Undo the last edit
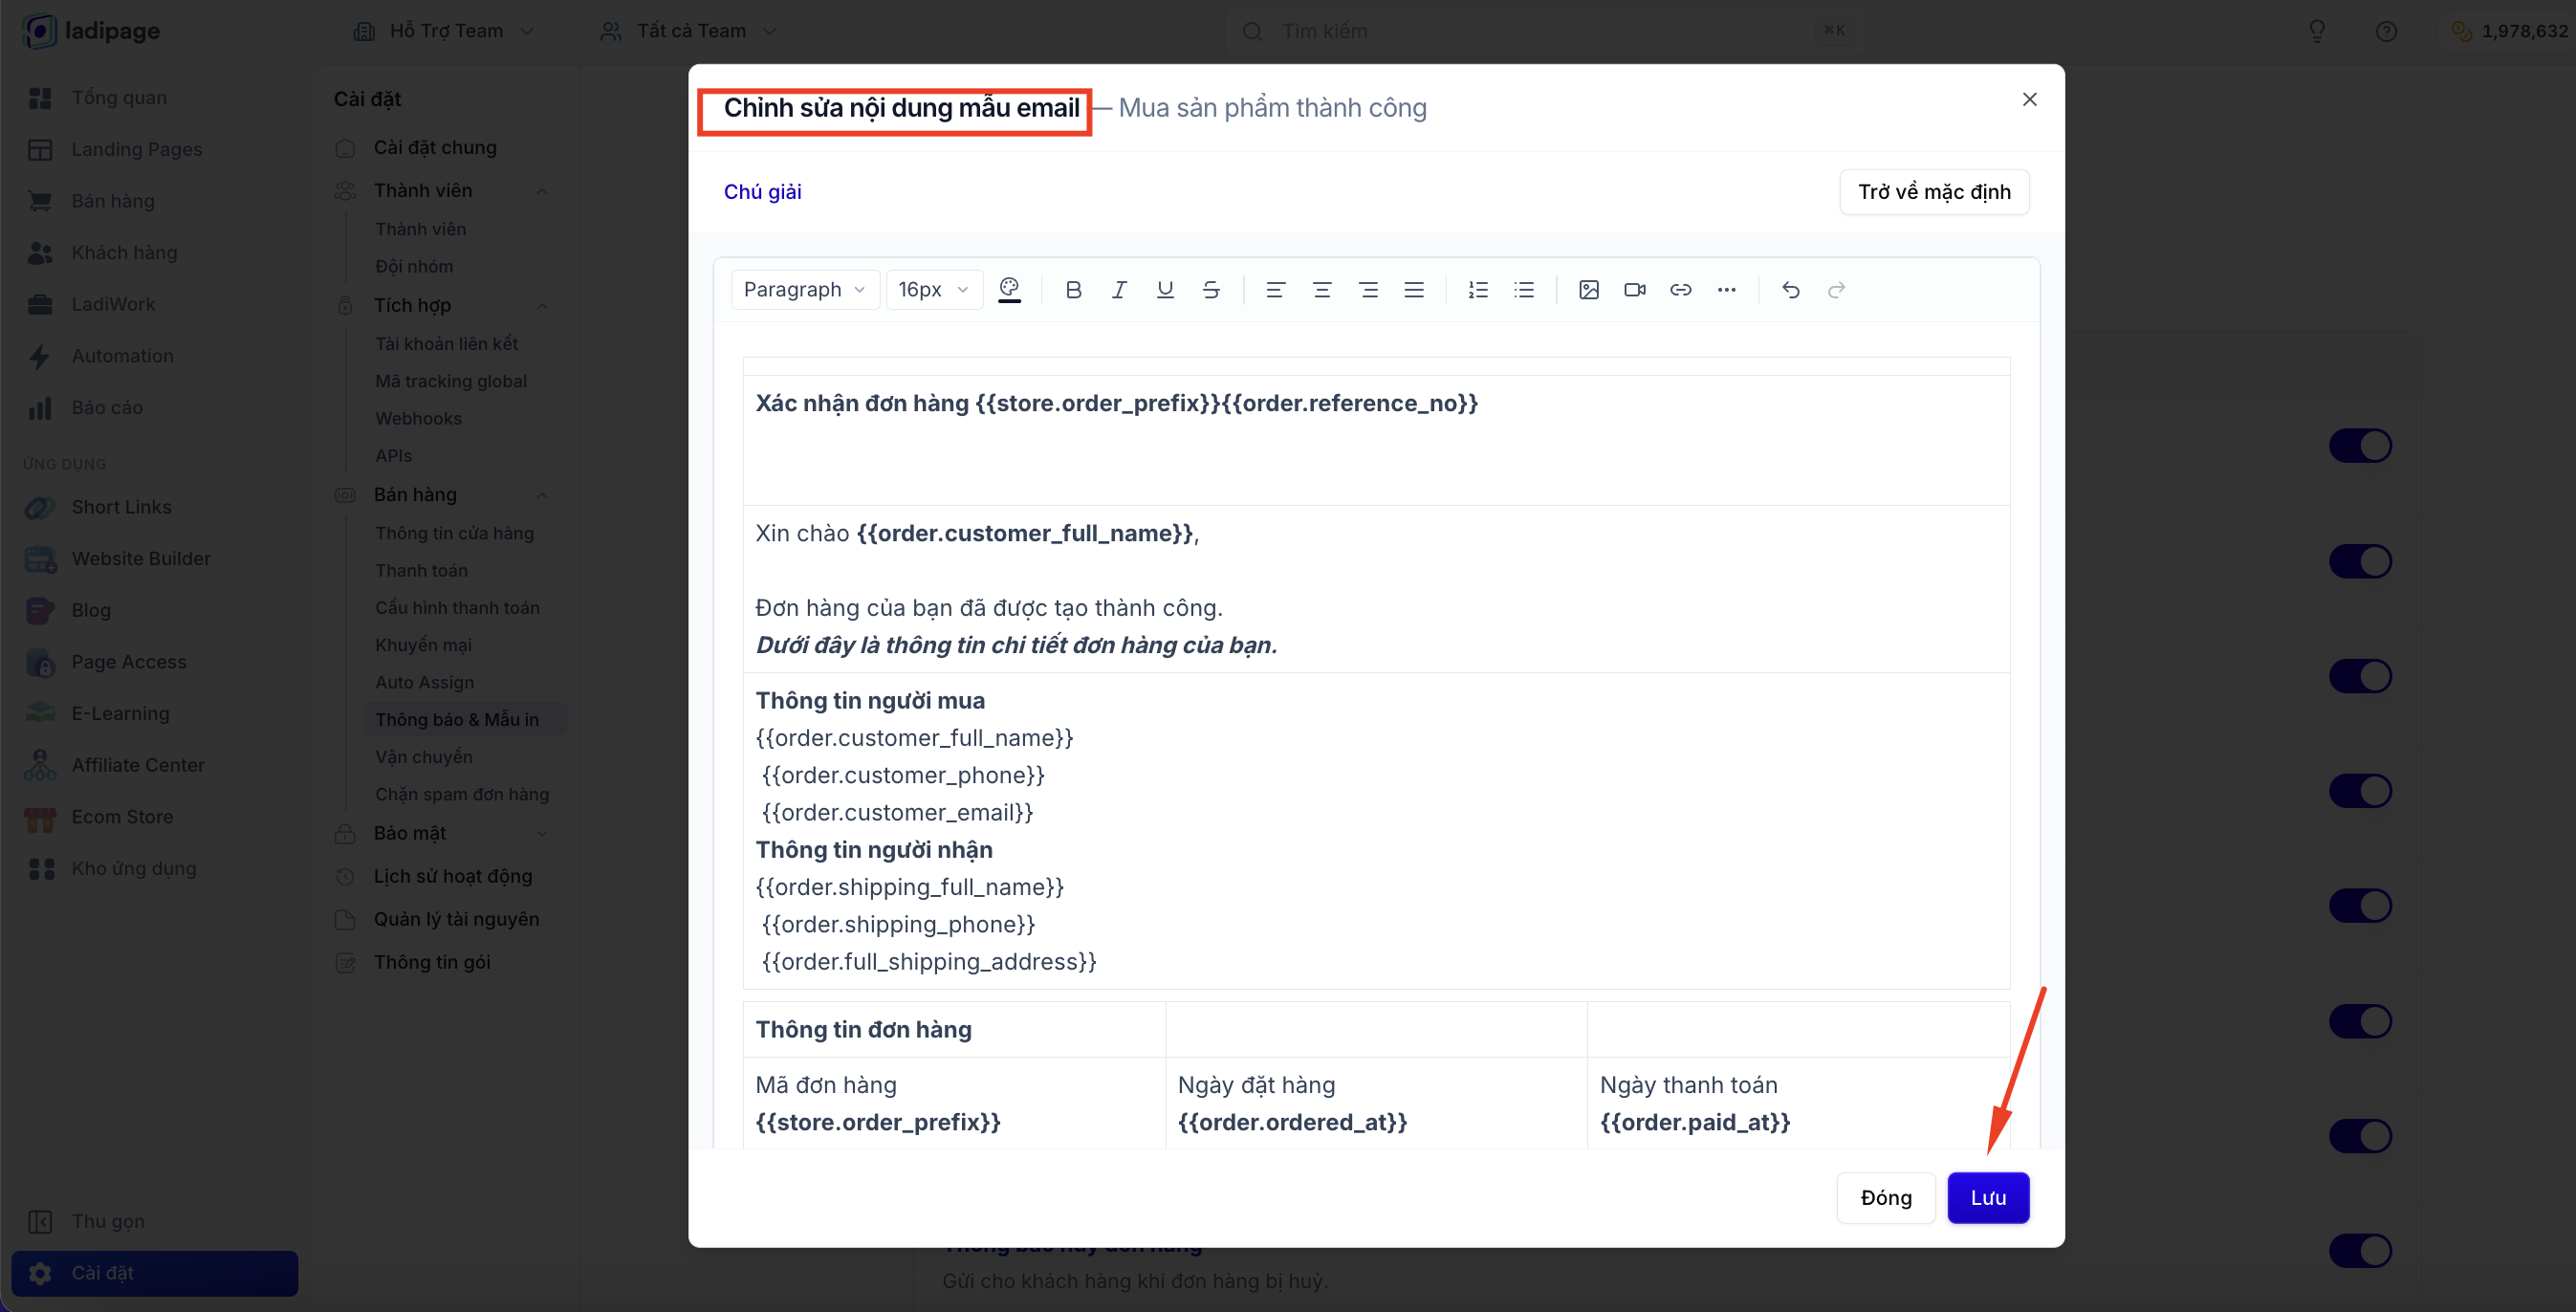Screen dimensions: 2576x1312 point(1791,290)
